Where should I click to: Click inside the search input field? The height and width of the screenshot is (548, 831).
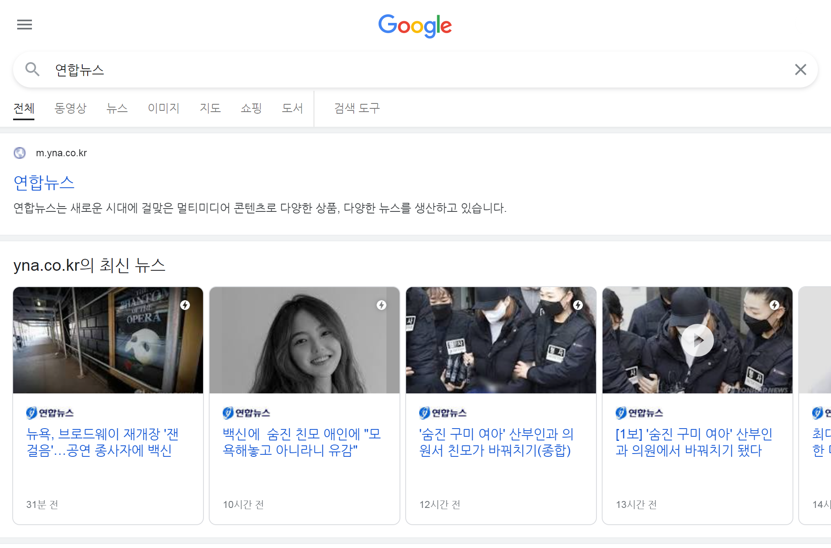pos(246,69)
